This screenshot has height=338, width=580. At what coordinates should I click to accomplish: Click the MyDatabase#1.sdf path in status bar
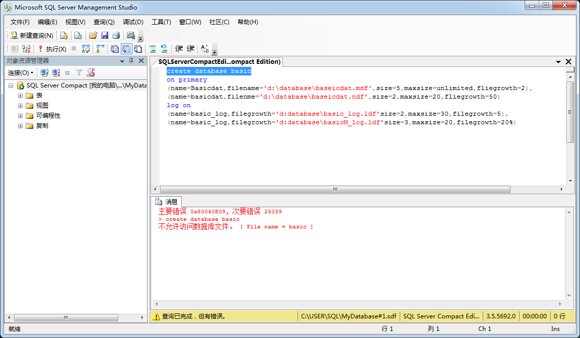[x=348, y=316]
